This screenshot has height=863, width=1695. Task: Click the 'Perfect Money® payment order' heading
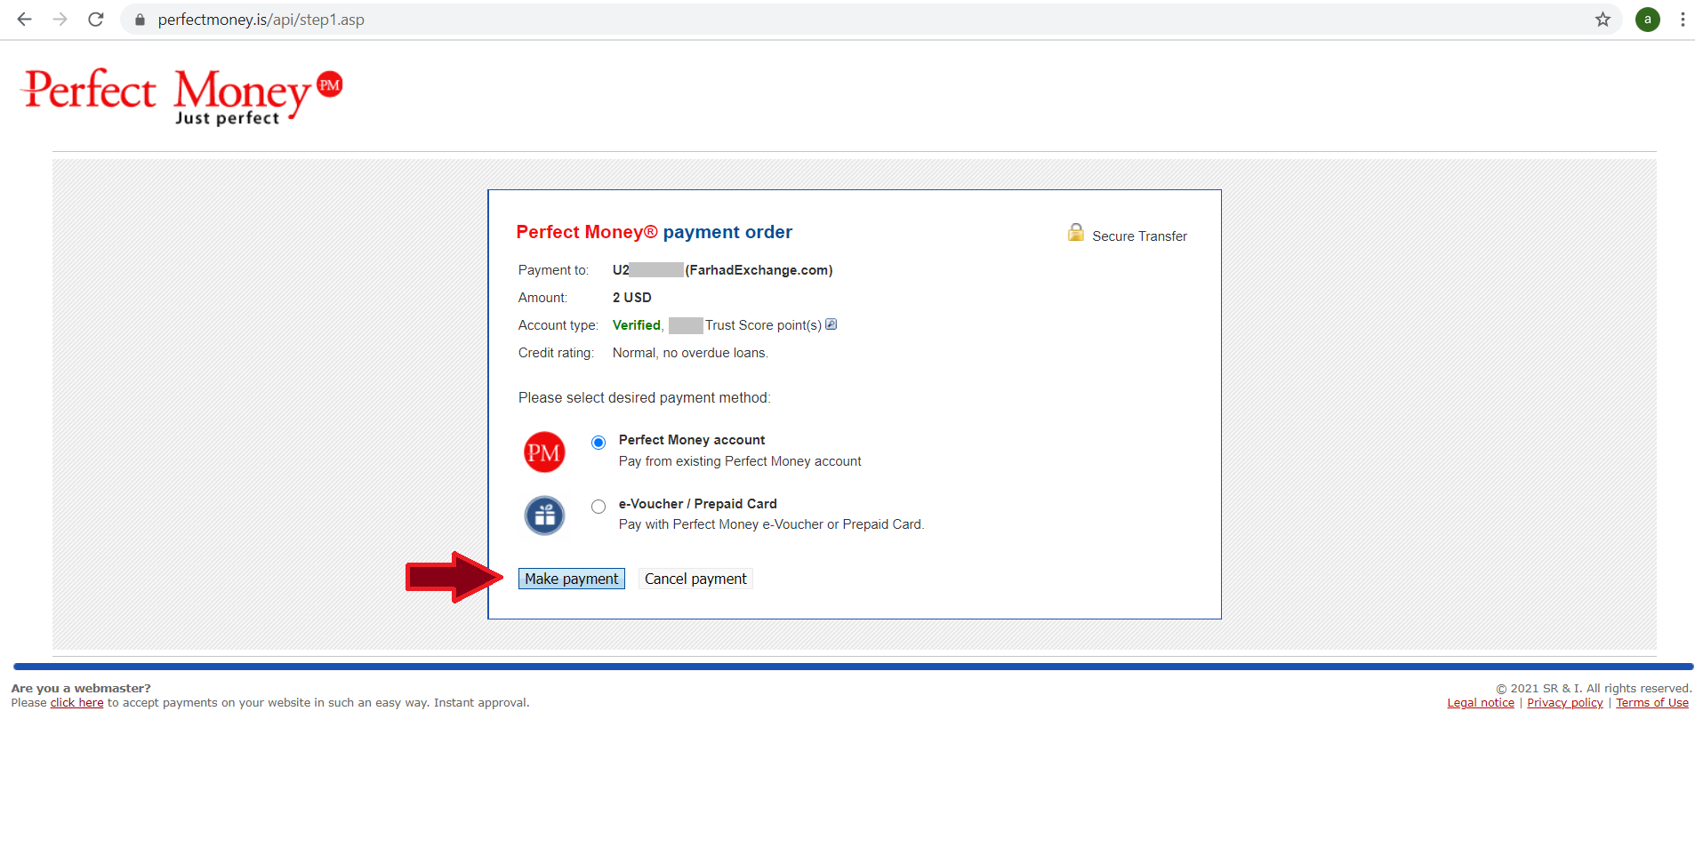654,232
